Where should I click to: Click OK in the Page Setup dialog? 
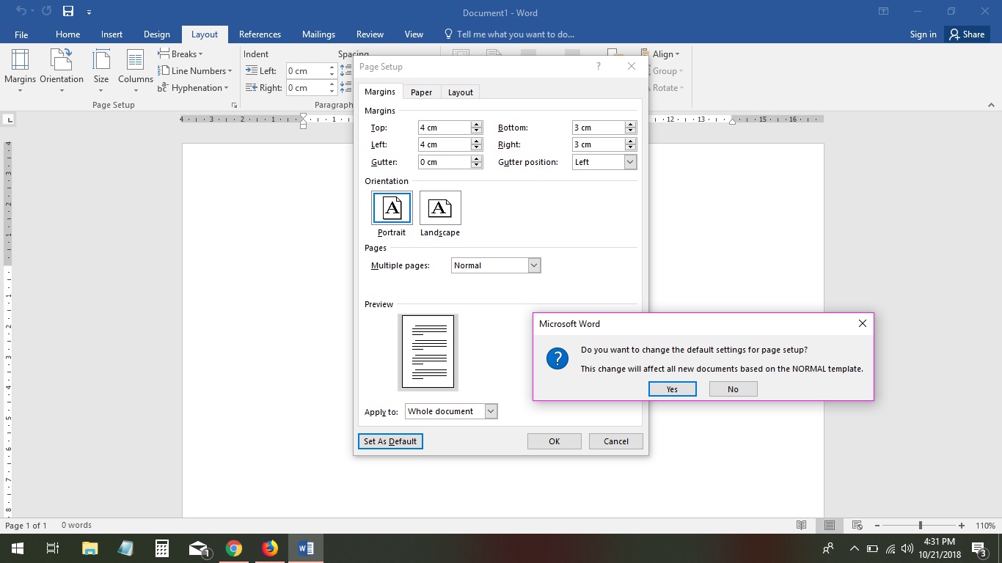pos(555,441)
